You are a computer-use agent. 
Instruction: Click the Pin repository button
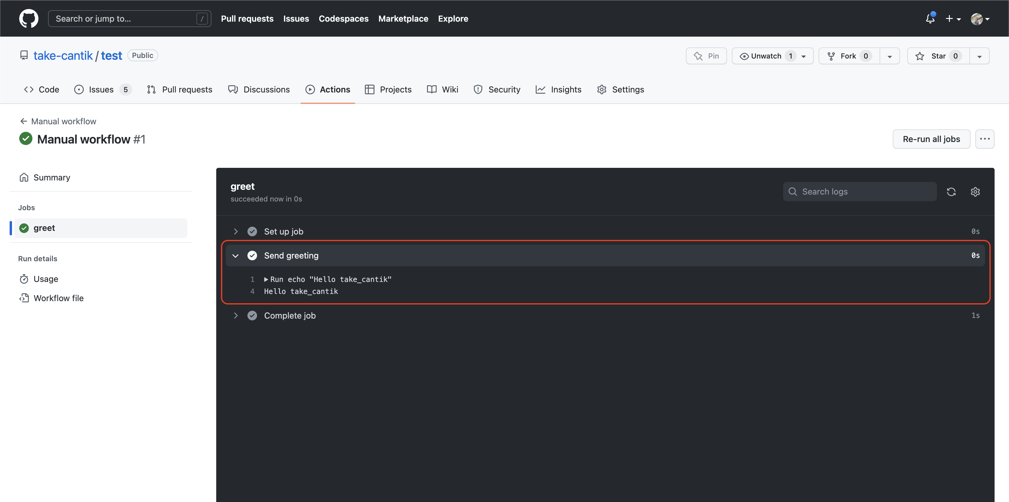706,56
